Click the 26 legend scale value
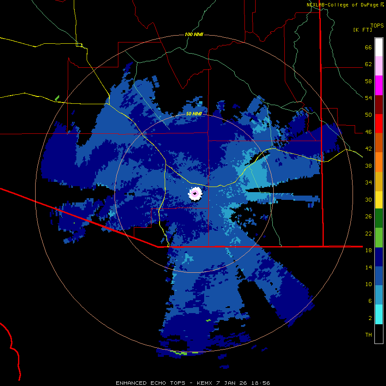Viewport: 386px width, 386px height. point(368,217)
